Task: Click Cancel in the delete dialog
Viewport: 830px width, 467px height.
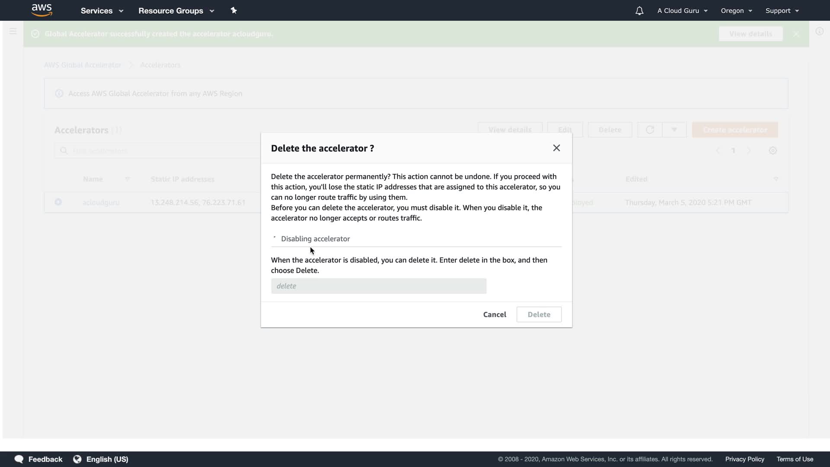Action: point(495,314)
